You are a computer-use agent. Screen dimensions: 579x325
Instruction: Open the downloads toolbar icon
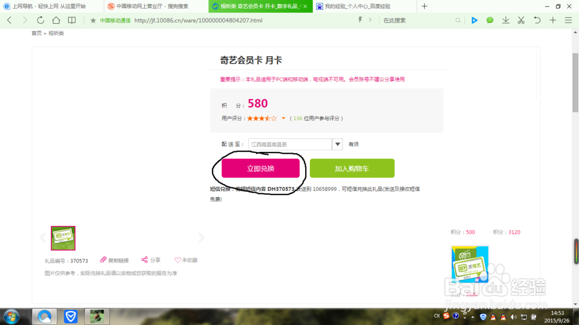tap(506, 20)
